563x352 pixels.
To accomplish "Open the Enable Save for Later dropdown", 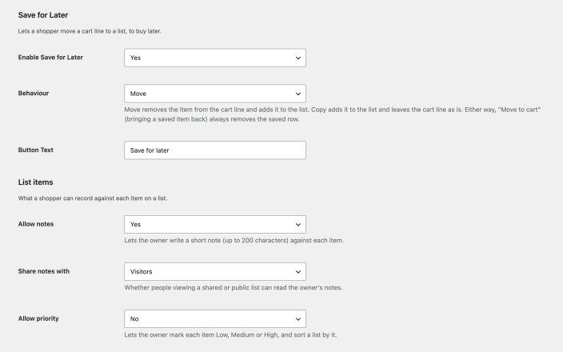I will 215,58.
